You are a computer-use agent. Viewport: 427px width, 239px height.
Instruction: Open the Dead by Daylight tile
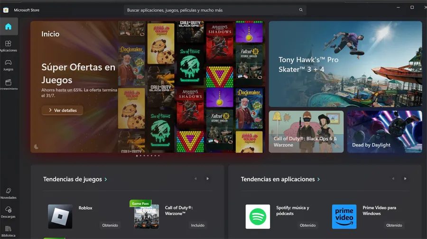(x=384, y=132)
